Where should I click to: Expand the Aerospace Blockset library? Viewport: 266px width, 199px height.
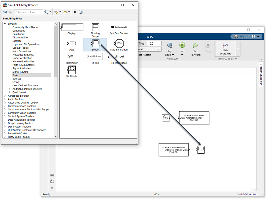click(x=5, y=96)
